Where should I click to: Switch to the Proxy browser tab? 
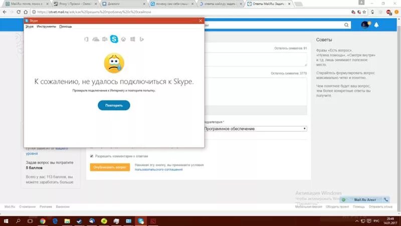tap(76, 4)
